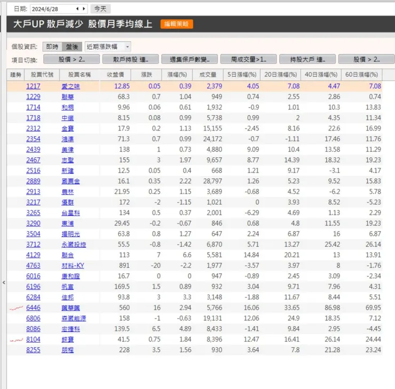Open the 揚明光 stock name link
395x389 pixels.
coord(71,234)
